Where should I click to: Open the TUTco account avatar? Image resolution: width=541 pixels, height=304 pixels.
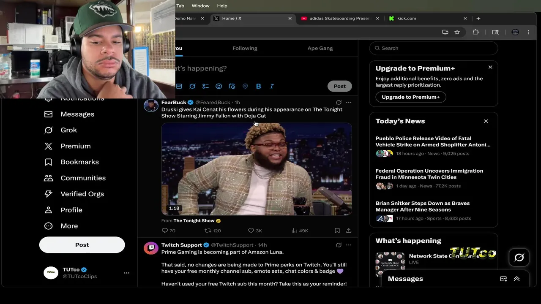pos(51,273)
